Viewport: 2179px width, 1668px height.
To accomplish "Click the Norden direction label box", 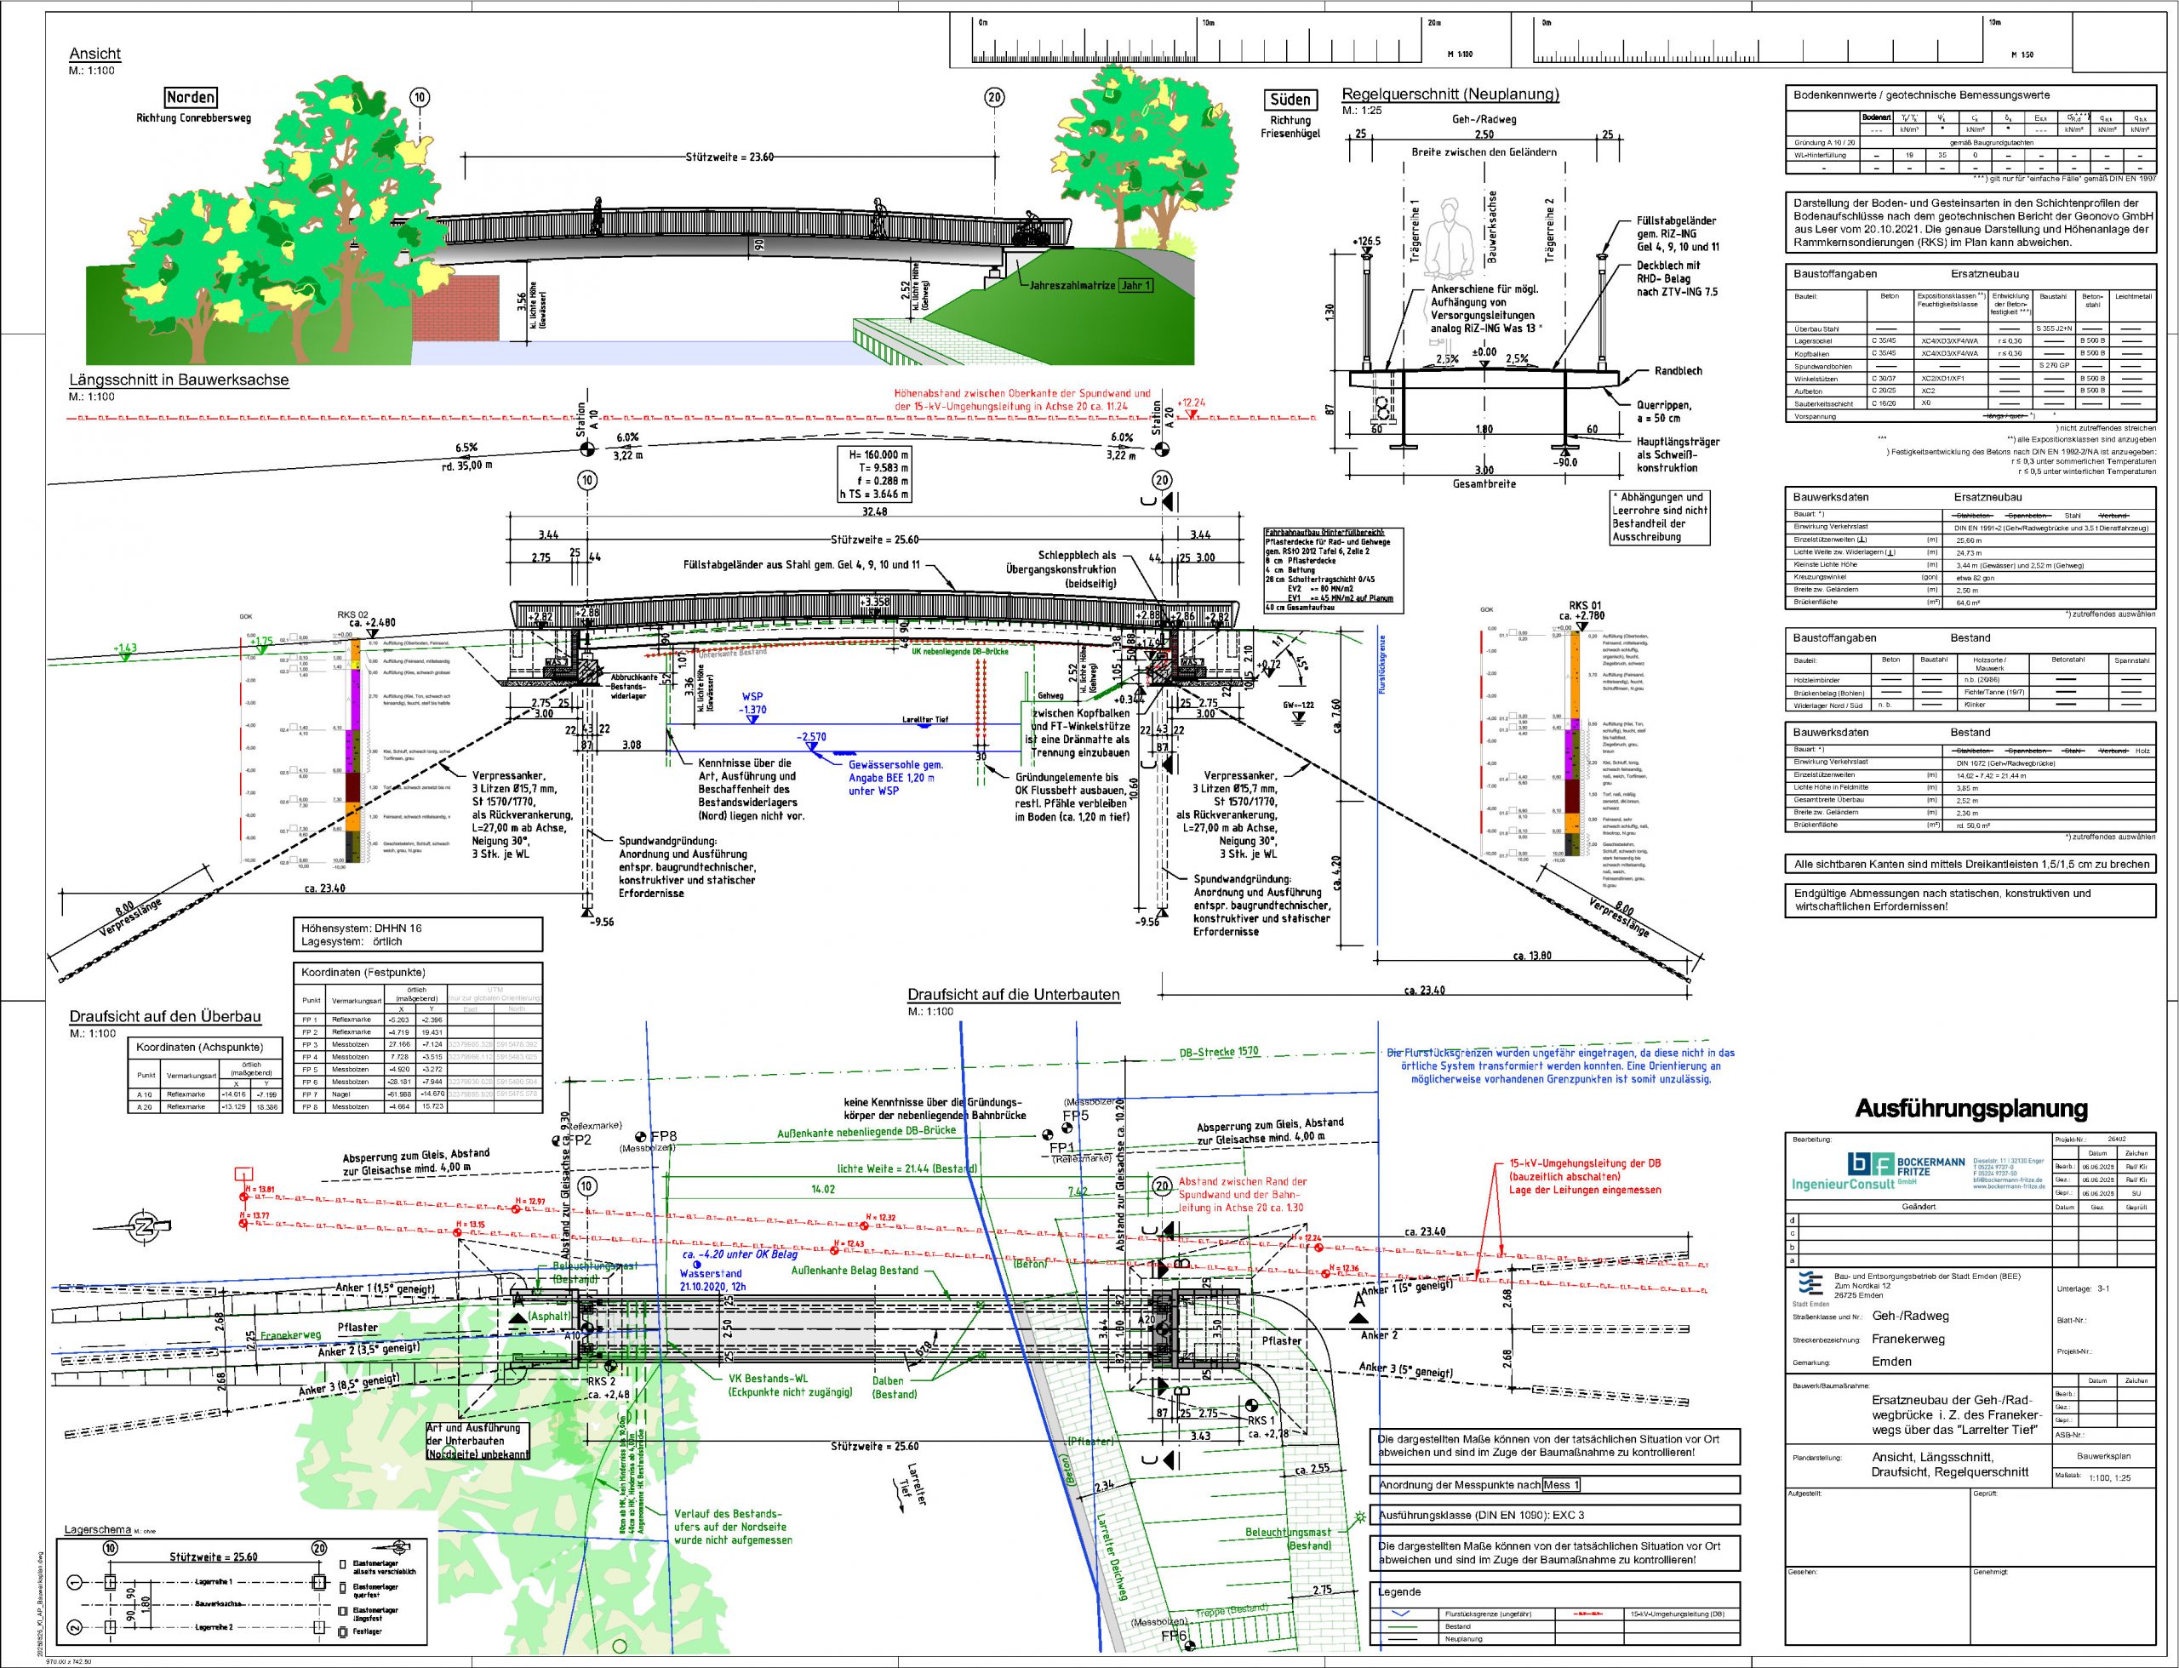I will [191, 97].
